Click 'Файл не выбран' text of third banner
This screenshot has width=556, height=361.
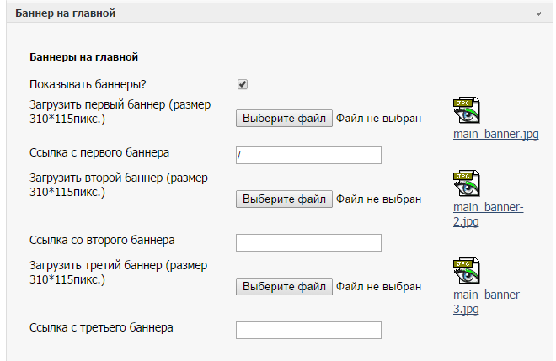pyautogui.click(x=378, y=287)
